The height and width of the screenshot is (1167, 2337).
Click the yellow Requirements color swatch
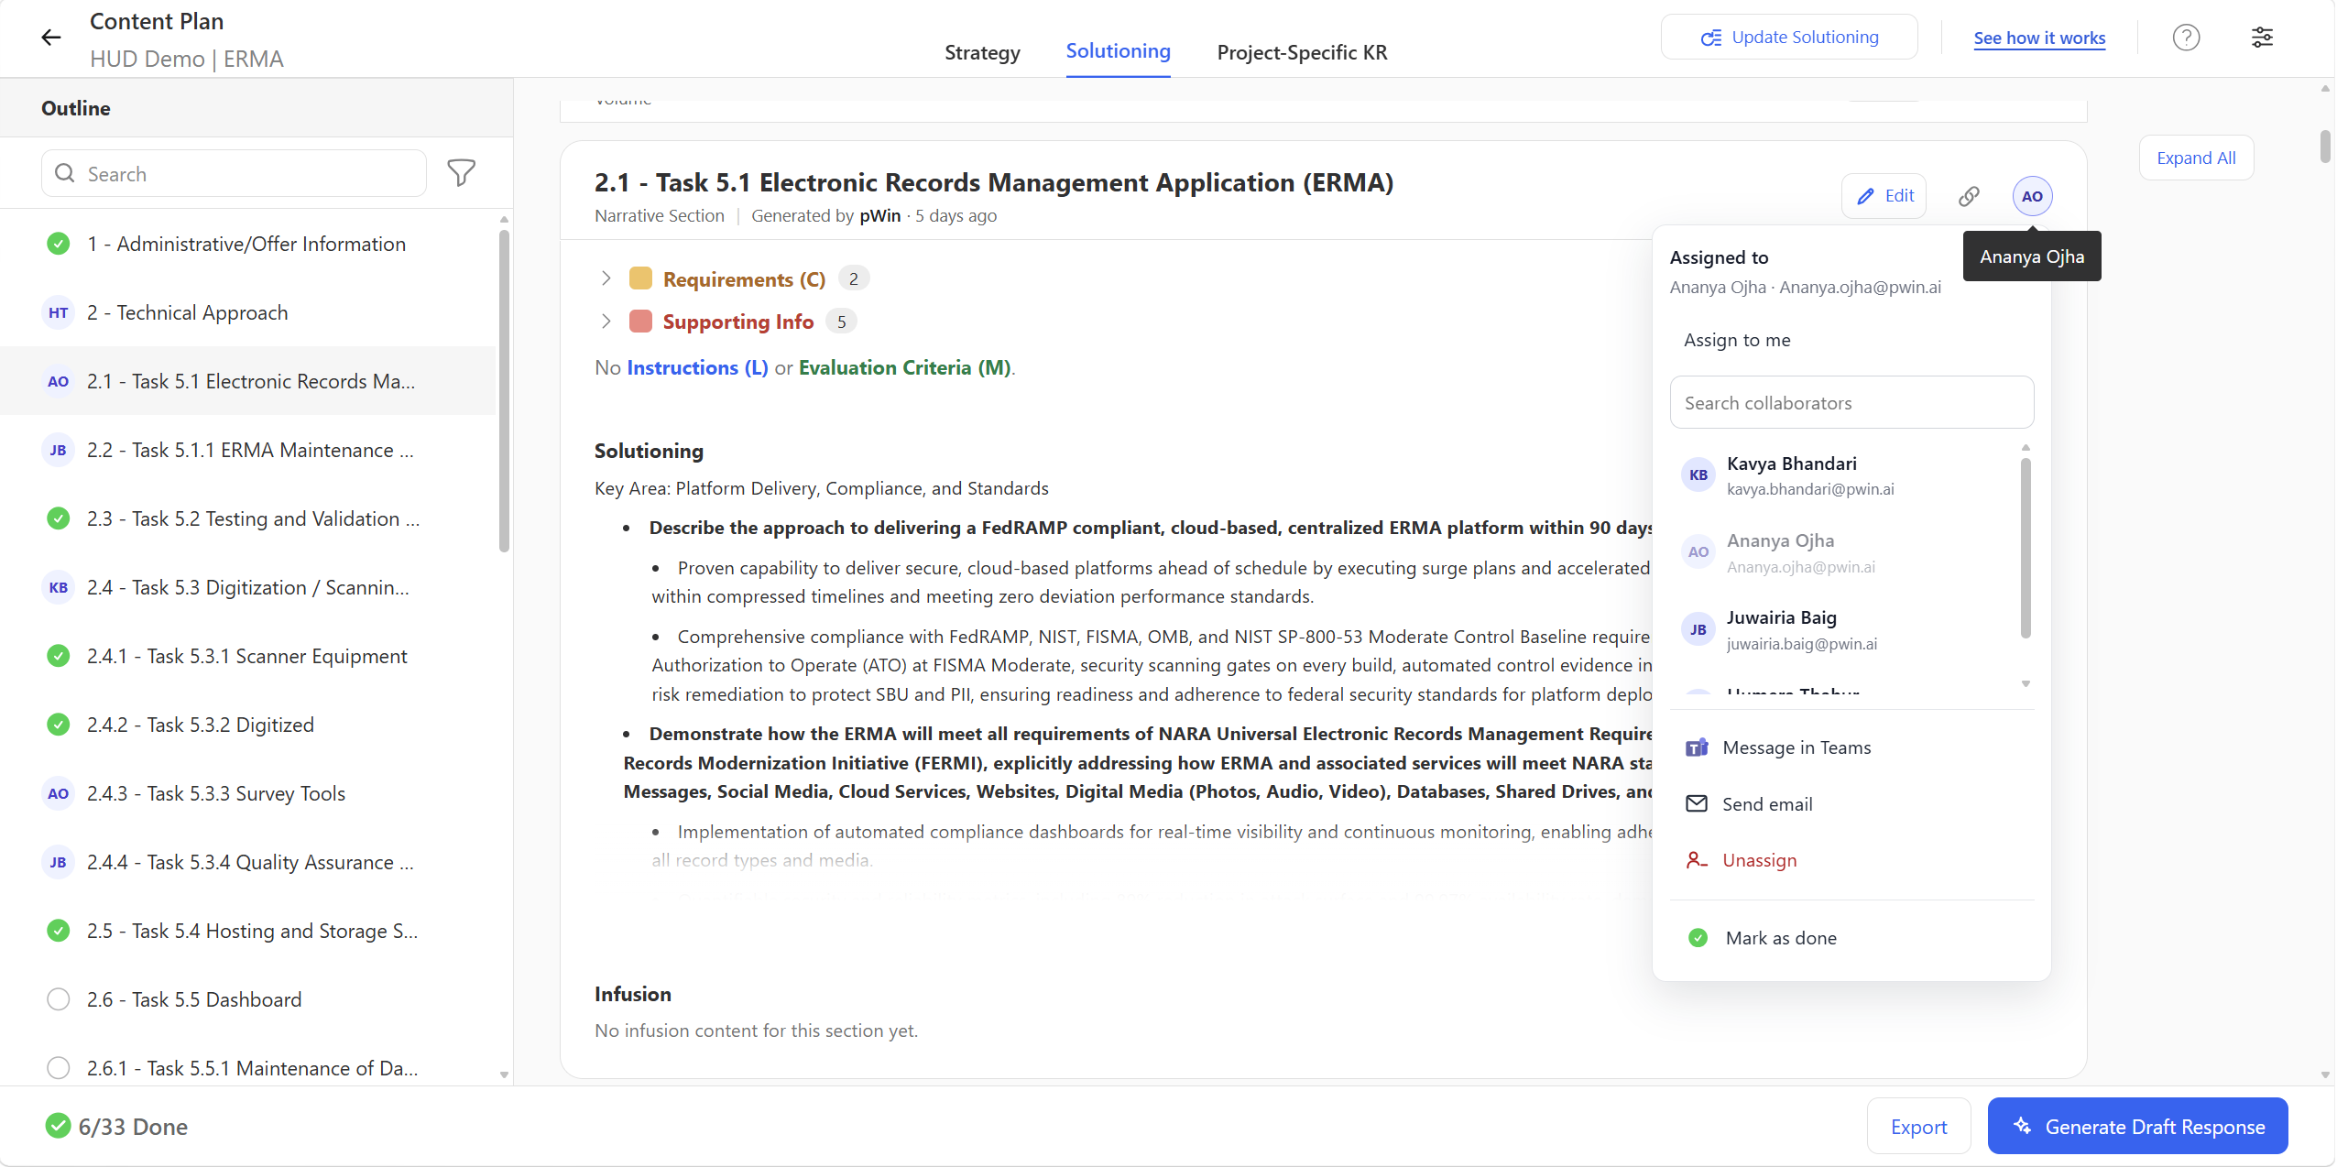point(640,278)
